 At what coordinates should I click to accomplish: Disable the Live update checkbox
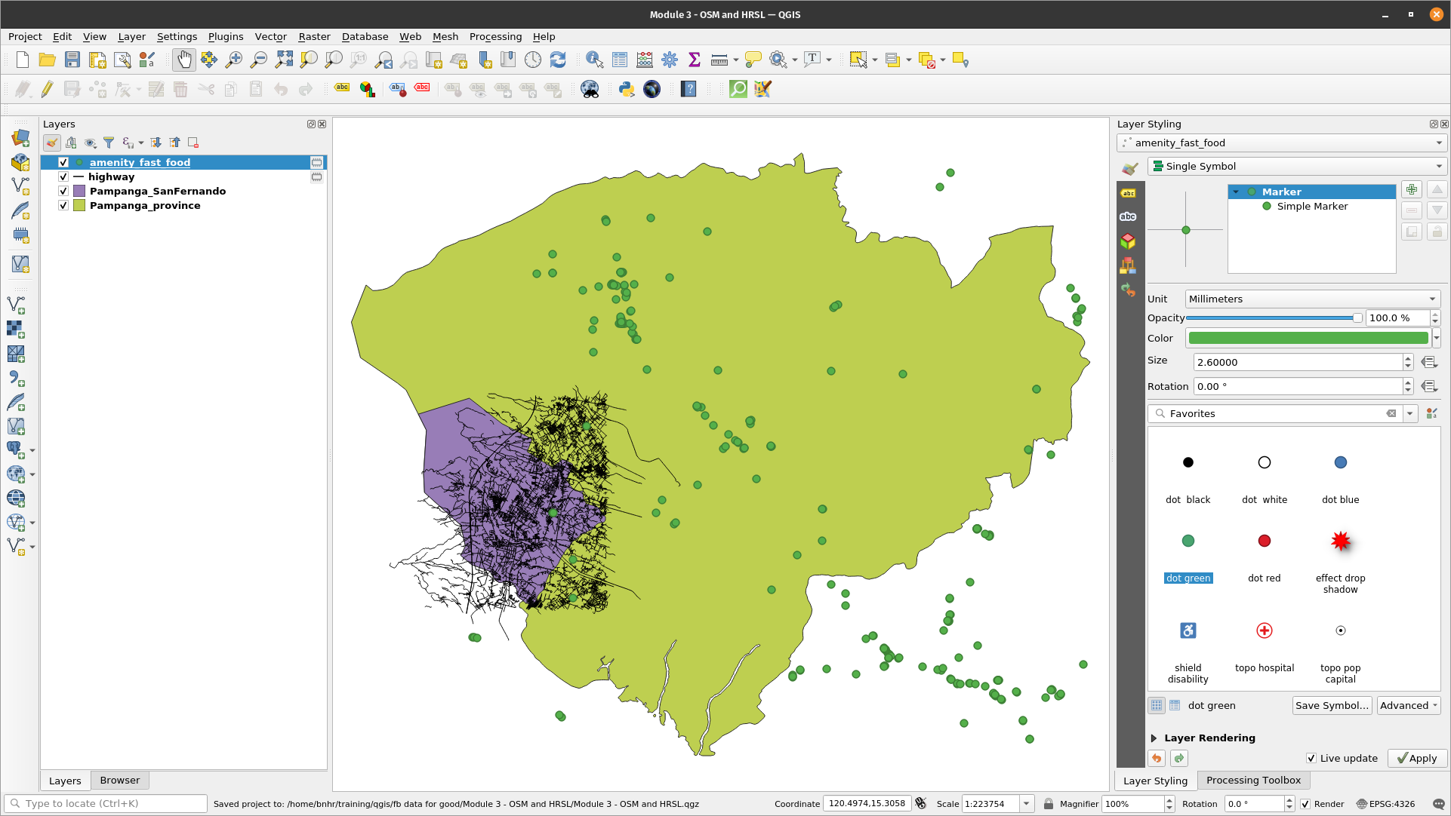click(1311, 758)
